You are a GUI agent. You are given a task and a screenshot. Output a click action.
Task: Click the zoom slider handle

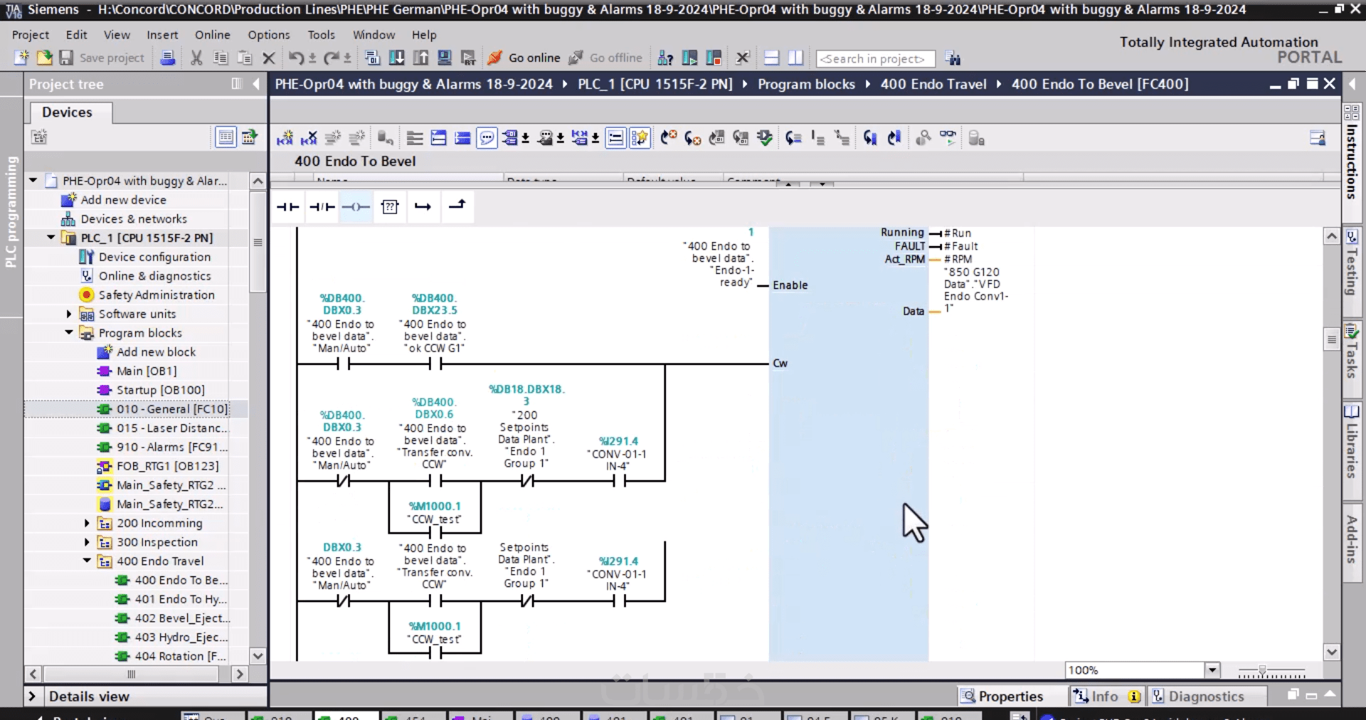pyautogui.click(x=1262, y=671)
